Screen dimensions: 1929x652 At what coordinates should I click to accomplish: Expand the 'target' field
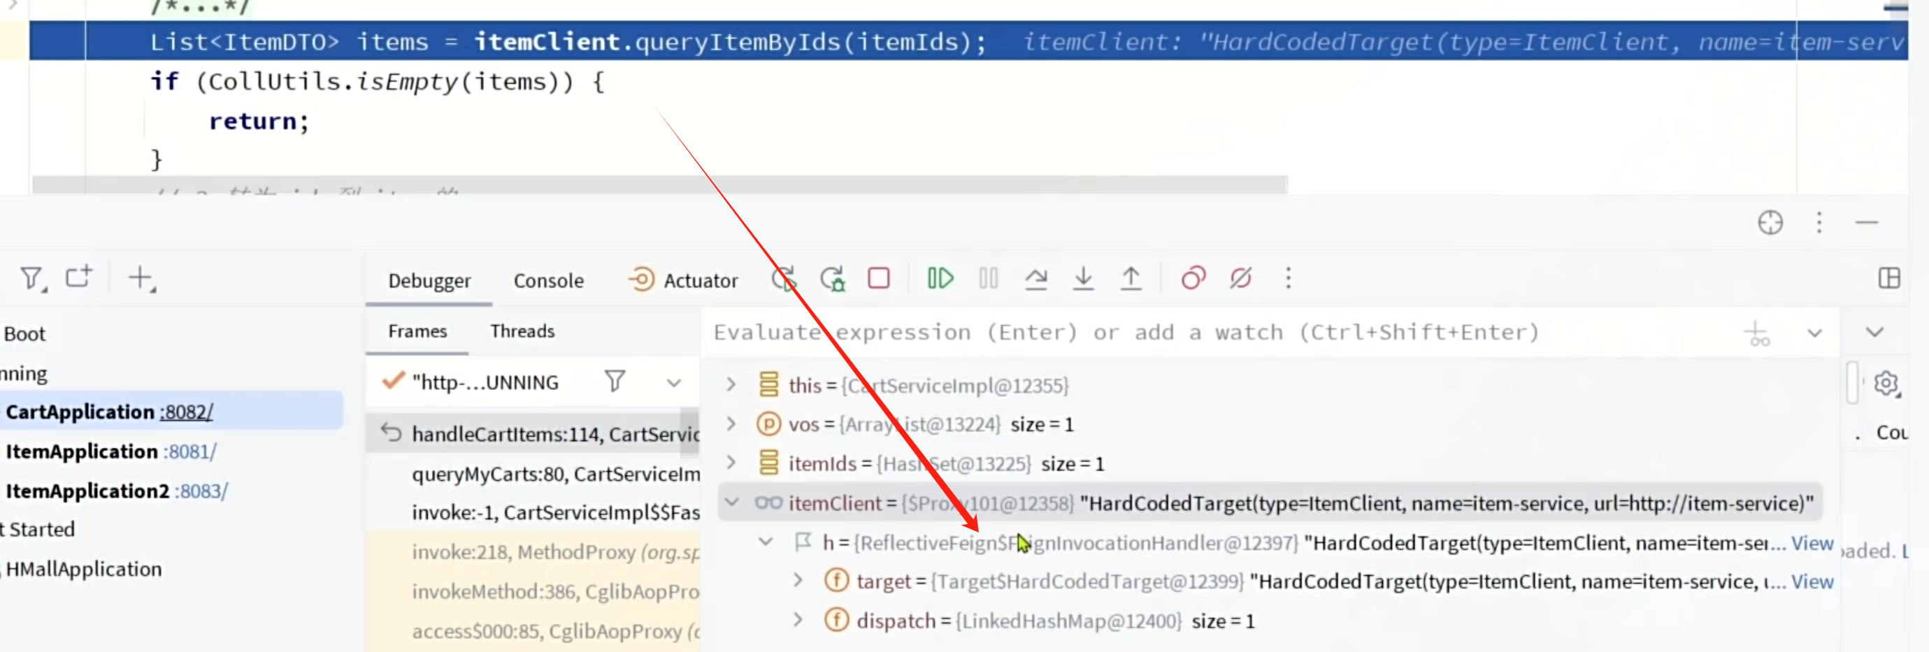click(x=798, y=580)
